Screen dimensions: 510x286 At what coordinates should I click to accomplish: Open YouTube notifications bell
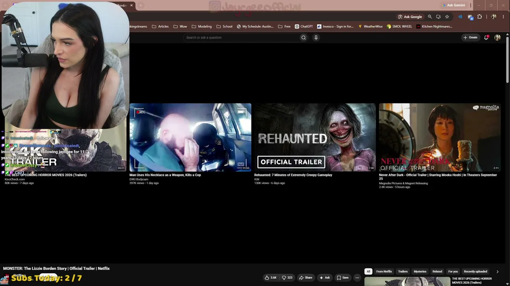click(x=486, y=37)
